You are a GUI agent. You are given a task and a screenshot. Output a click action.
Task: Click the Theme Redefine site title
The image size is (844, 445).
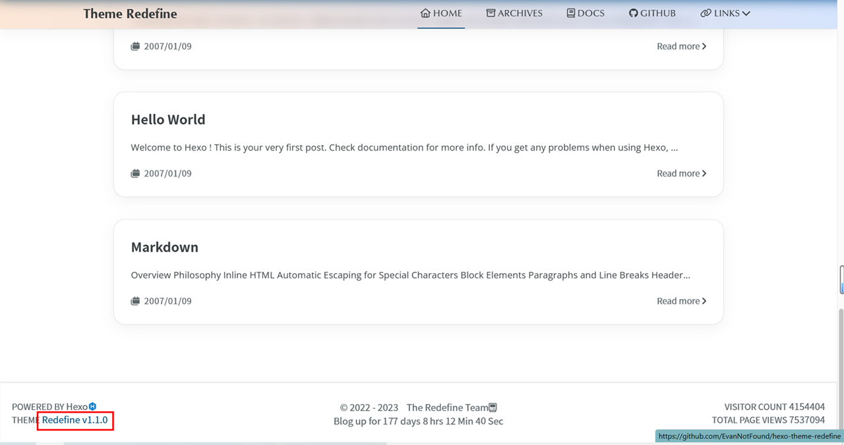click(x=130, y=14)
